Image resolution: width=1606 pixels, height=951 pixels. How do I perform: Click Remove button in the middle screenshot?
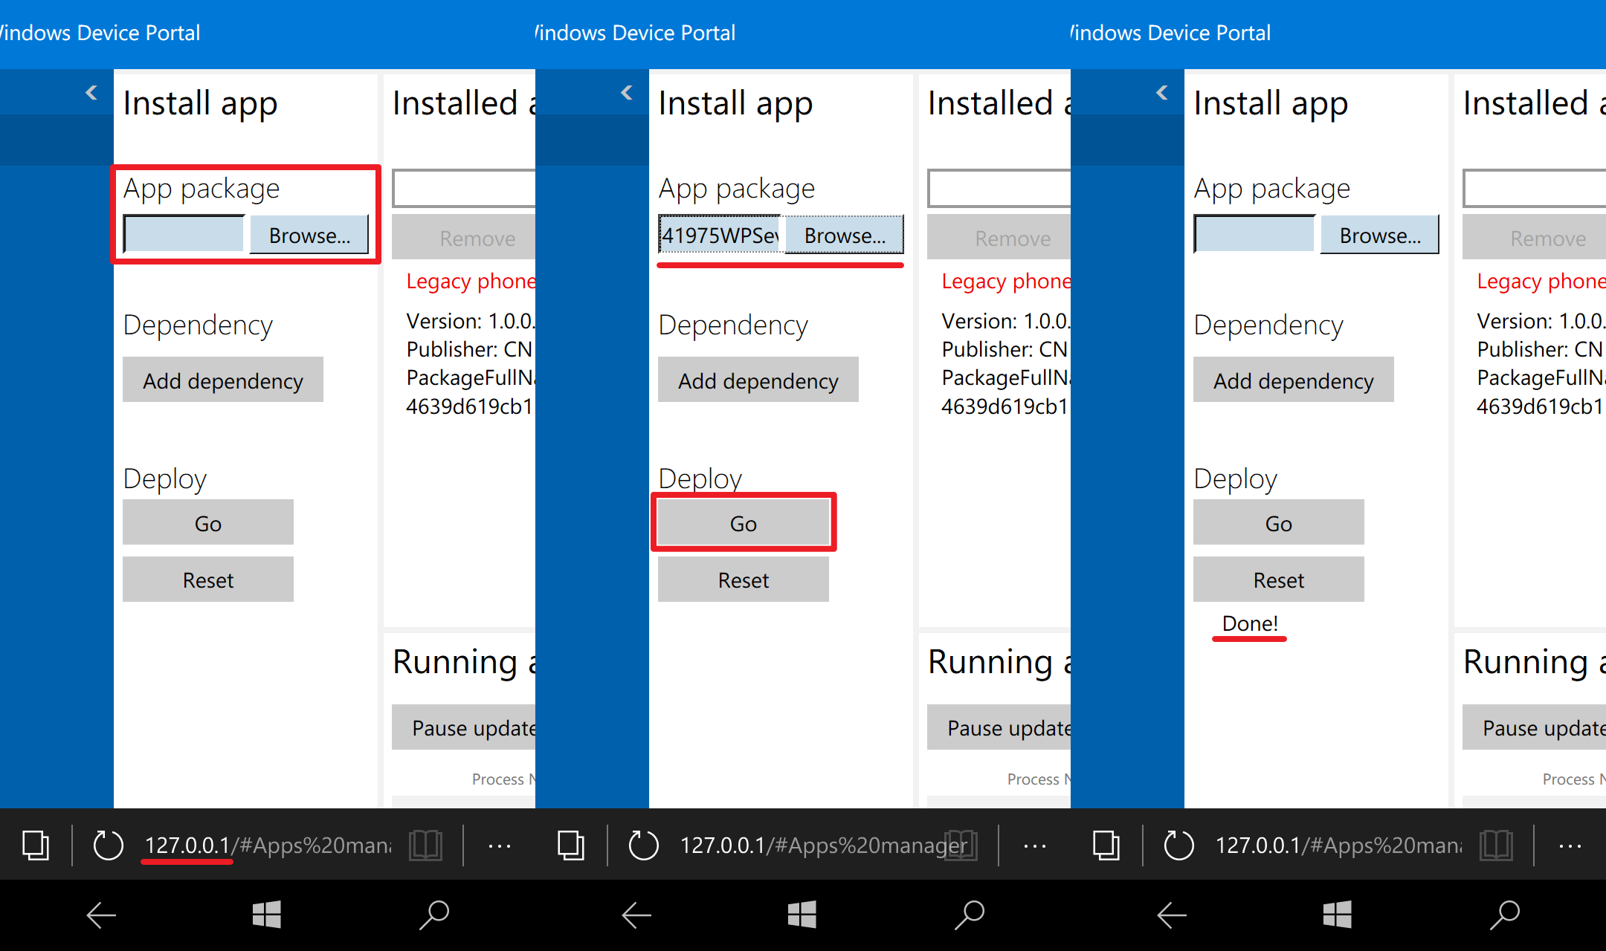click(x=999, y=238)
